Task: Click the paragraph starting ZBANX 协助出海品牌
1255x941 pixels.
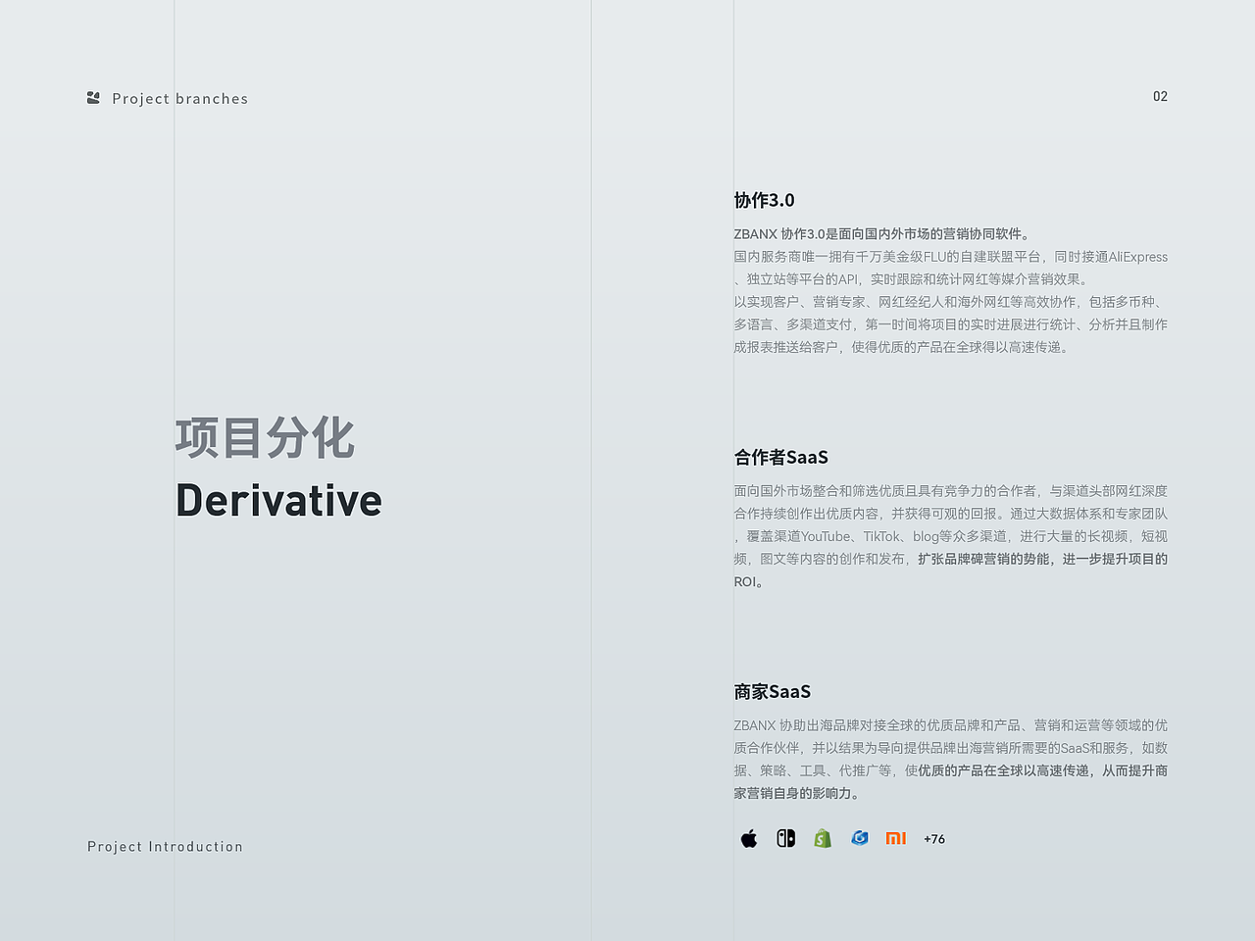Action: tap(951, 760)
